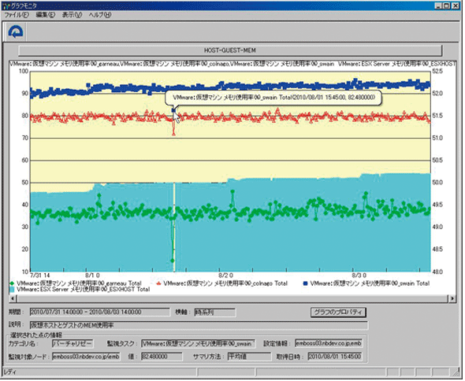Click the refresh graph toolbar icon
Screen dimensions: 465x381
pyautogui.click(x=16, y=31)
